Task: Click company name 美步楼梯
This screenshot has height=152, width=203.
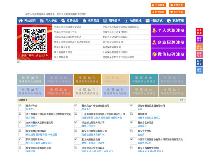Action: tap(142, 114)
